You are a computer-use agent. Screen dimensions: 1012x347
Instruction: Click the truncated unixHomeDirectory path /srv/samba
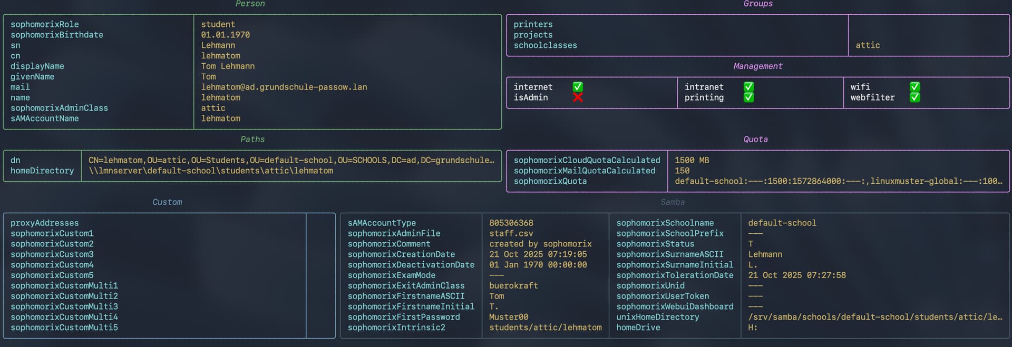click(x=875, y=317)
